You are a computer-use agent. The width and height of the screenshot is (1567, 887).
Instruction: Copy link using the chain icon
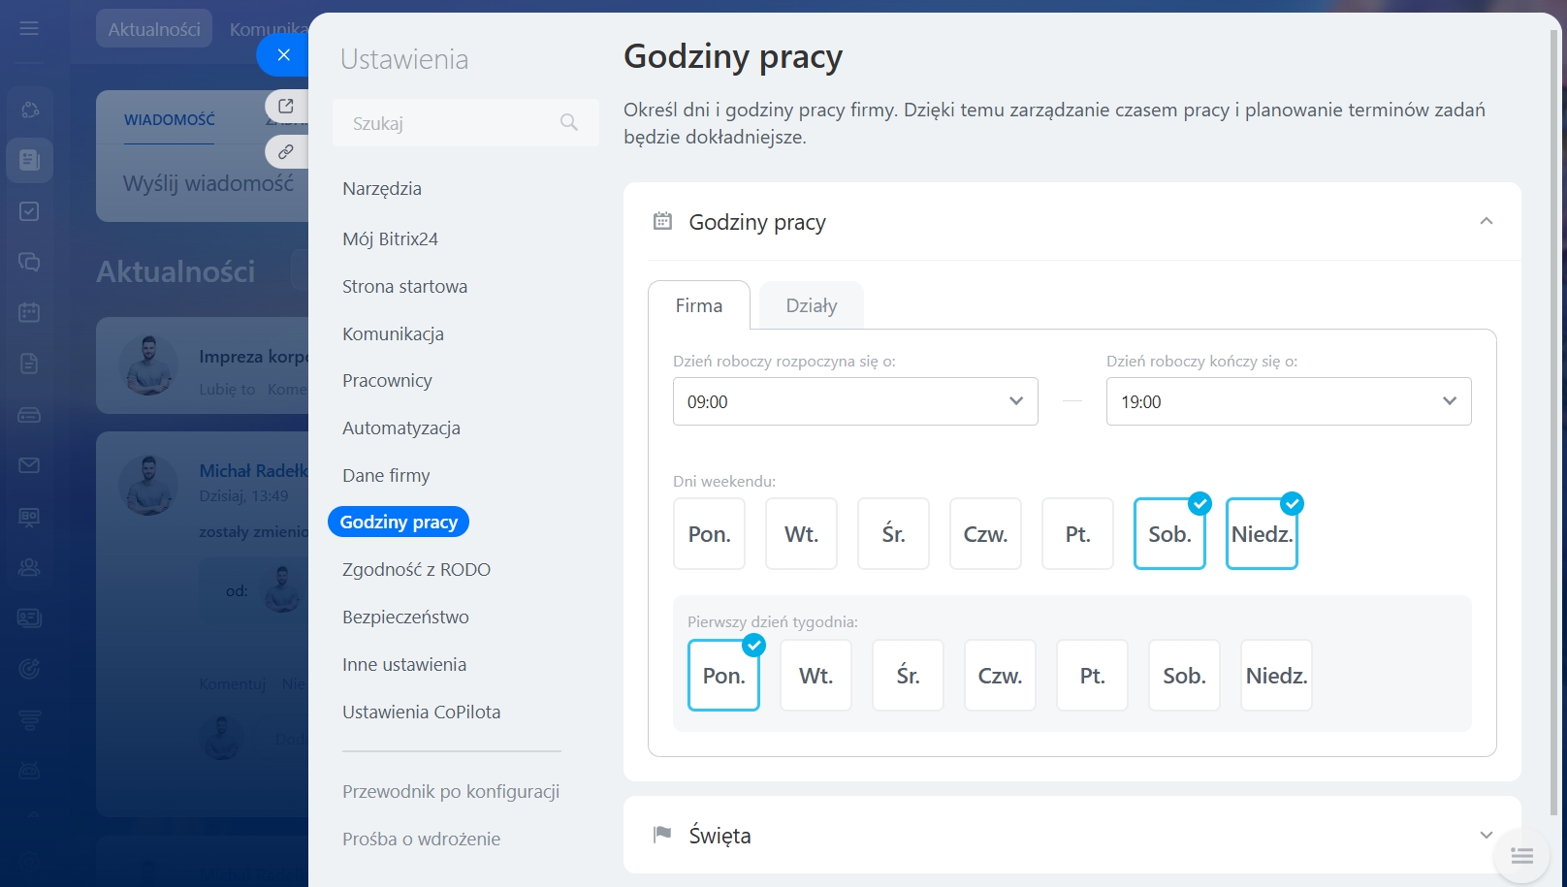tap(286, 151)
